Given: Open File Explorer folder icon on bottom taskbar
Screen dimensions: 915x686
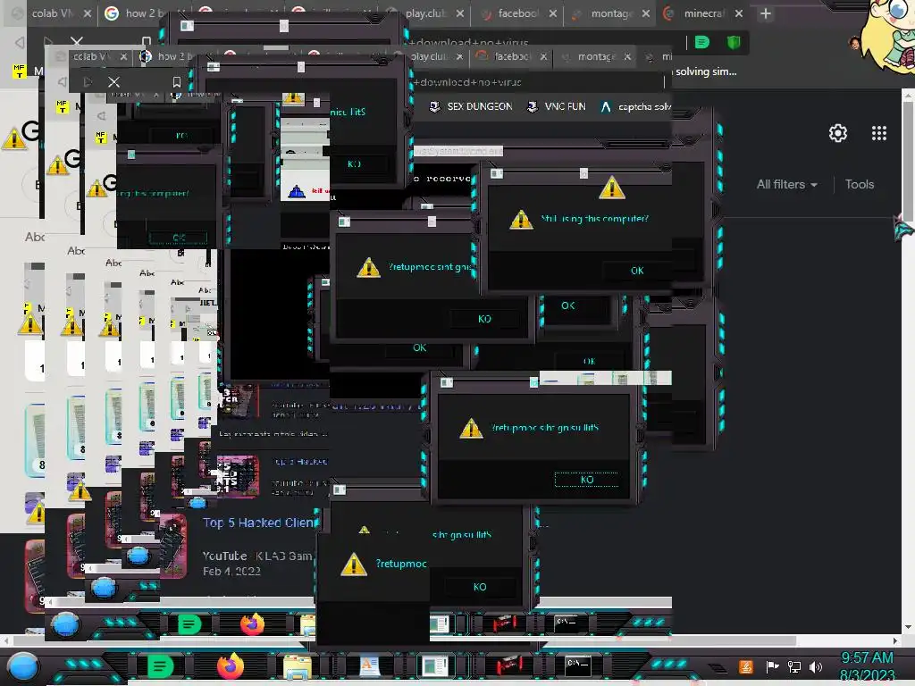Looking at the screenshot, I should click(297, 667).
